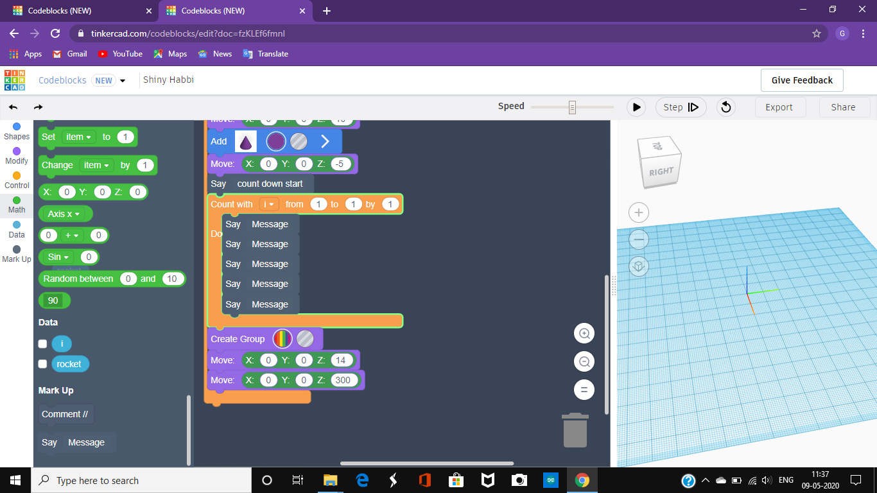
Task: Adjust the Speed slider handle
Action: pyautogui.click(x=571, y=106)
